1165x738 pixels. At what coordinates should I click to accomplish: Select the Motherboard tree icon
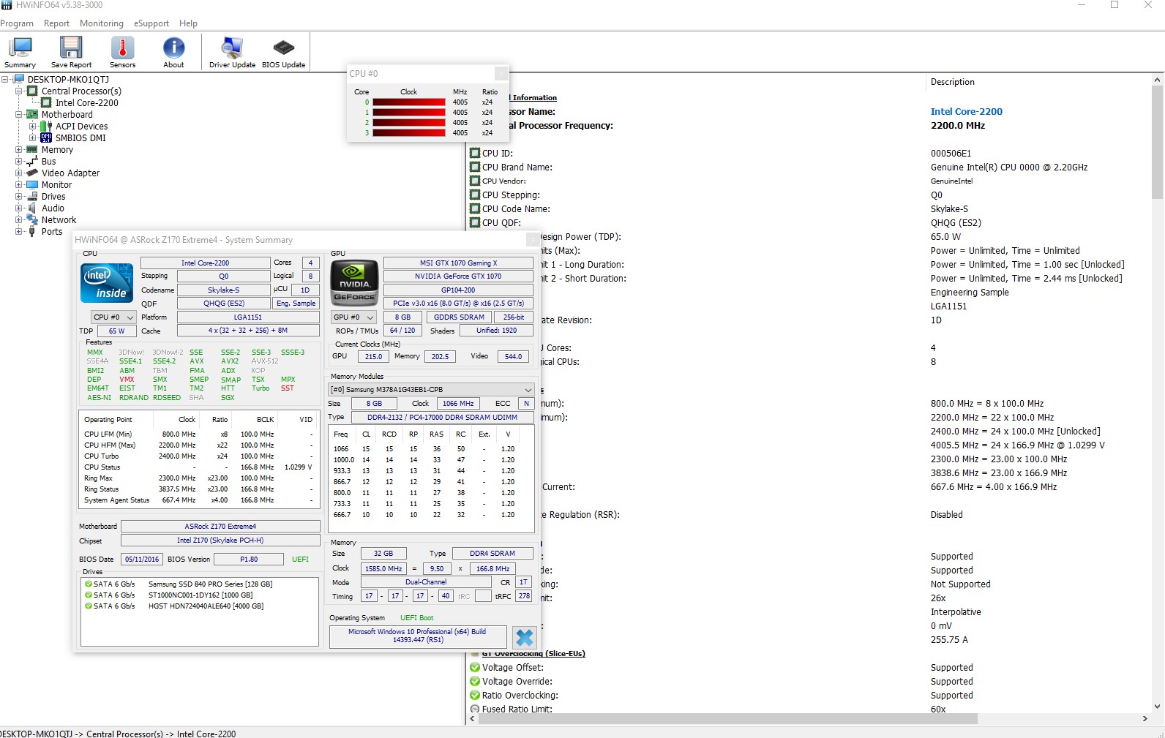[x=32, y=114]
